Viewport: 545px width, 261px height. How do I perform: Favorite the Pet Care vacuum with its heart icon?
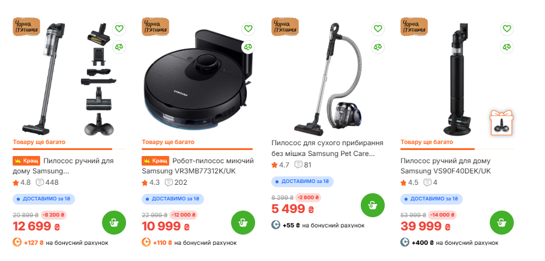pyautogui.click(x=378, y=28)
